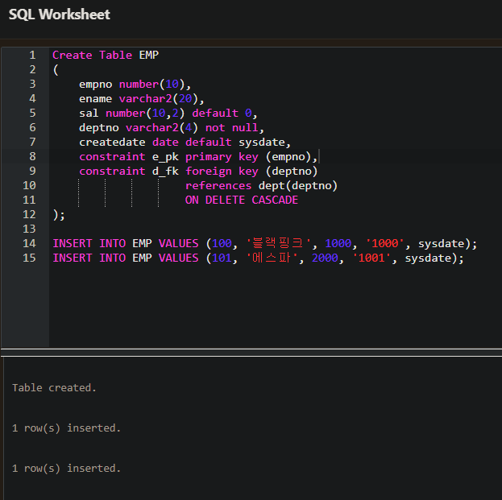Screen dimensions: 502x500
Task: Click the line number 15 in gutter
Action: point(29,258)
